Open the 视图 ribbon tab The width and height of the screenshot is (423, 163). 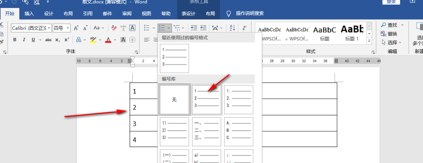(147, 14)
